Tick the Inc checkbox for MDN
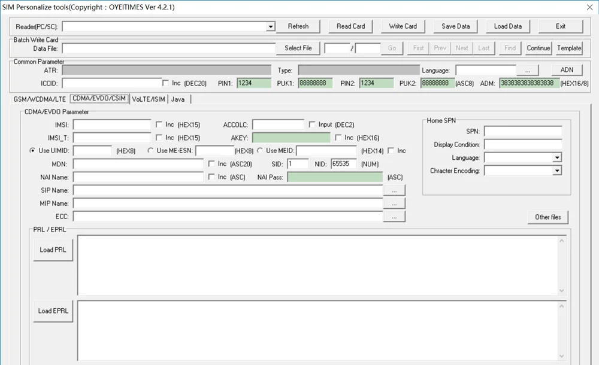This screenshot has height=365, width=599. (x=211, y=164)
